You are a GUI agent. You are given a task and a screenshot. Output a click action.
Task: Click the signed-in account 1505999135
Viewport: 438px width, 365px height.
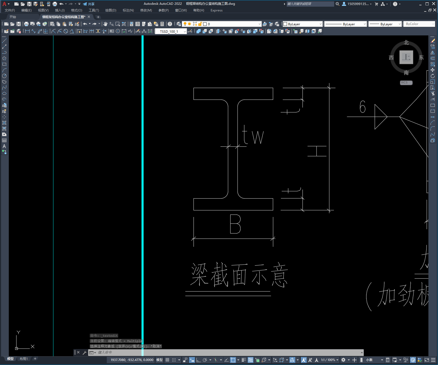[357, 4]
